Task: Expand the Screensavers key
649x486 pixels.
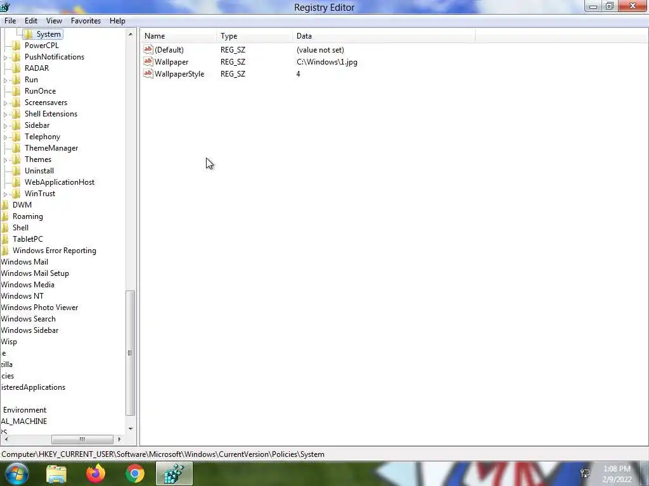Action: (x=5, y=103)
